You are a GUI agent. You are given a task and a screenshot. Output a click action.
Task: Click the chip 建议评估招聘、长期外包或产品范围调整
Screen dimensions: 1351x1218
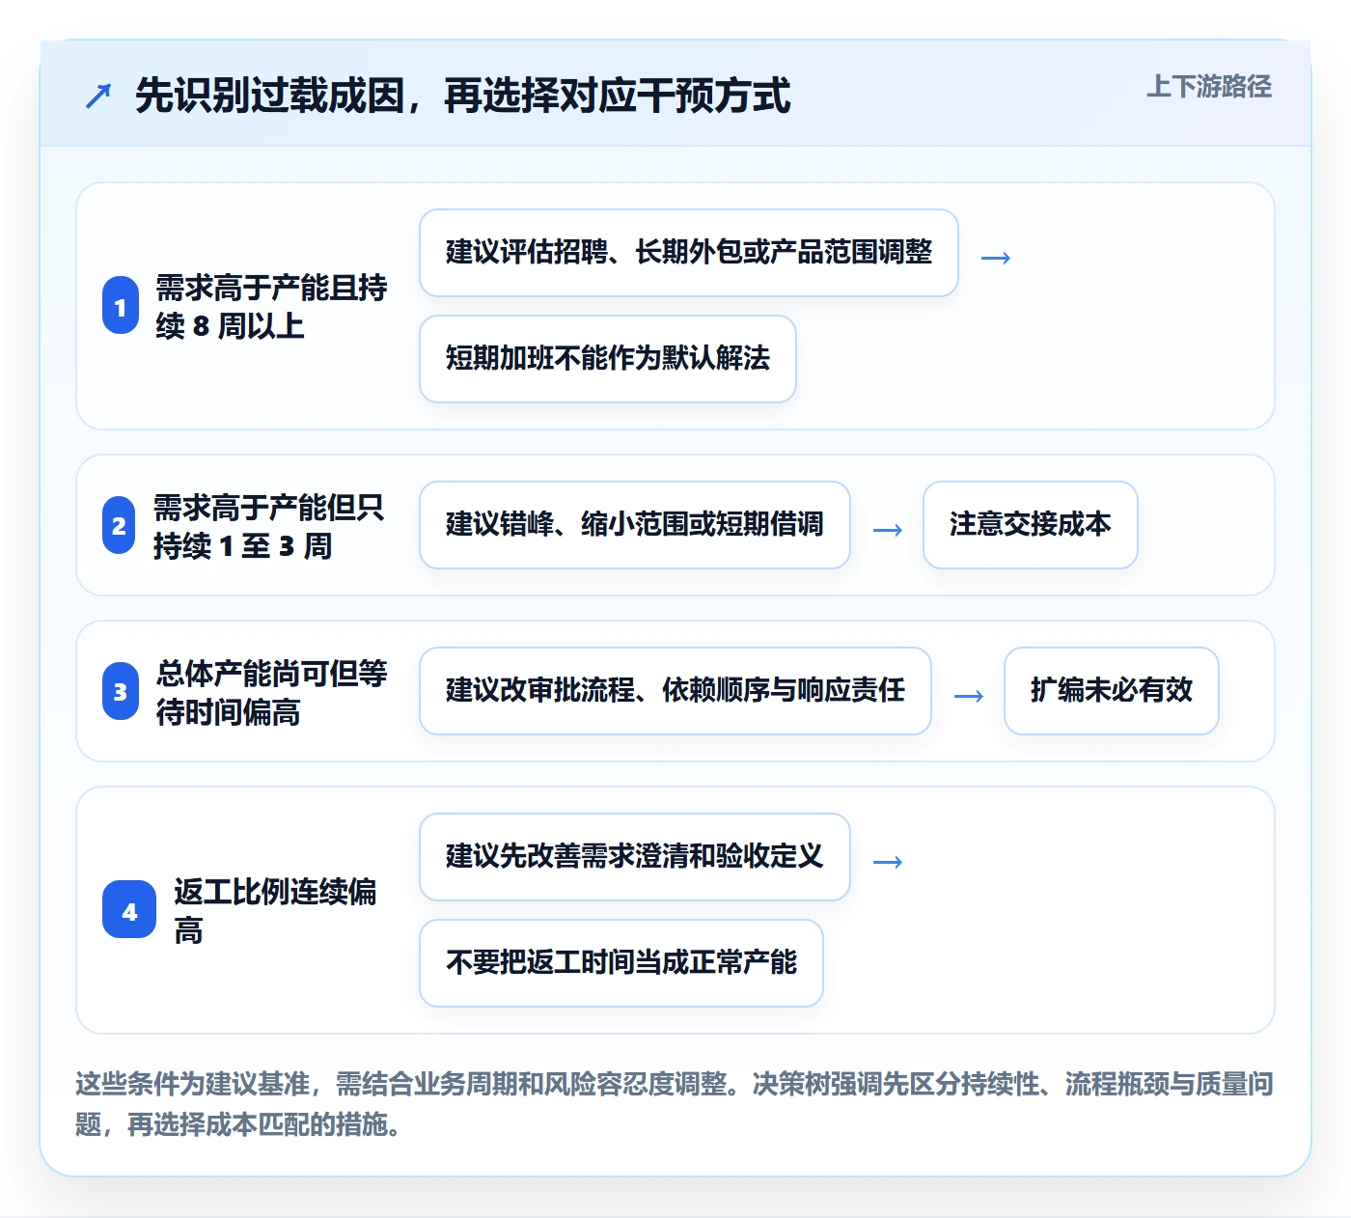point(689,253)
